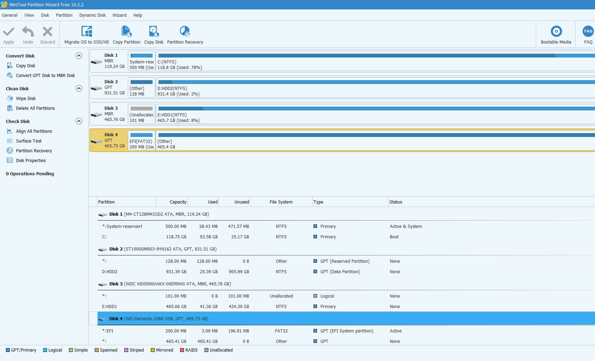The height and width of the screenshot is (361, 595).
Task: Select Disk 1 drive icon in disk map
Action: (x=96, y=62)
